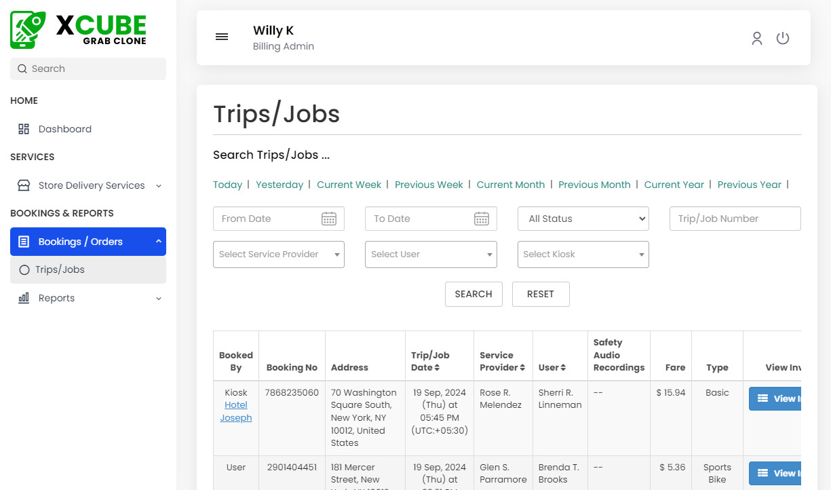The width and height of the screenshot is (831, 490).
Task: Open the To Date calendar icon
Action: [x=482, y=219]
